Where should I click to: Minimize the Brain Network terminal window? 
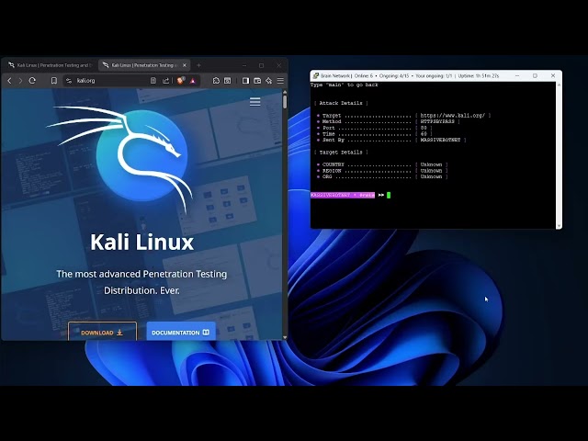(517, 75)
